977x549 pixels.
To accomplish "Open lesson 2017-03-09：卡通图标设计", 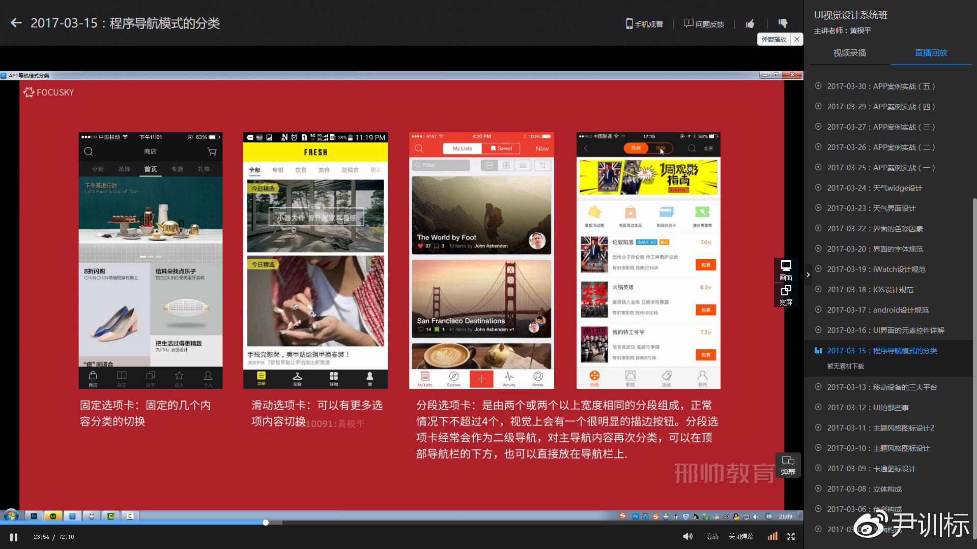I will point(871,469).
